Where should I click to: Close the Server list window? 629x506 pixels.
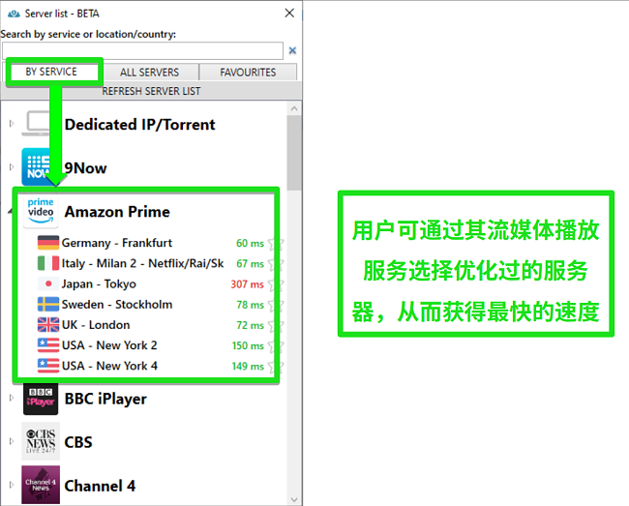pos(289,14)
